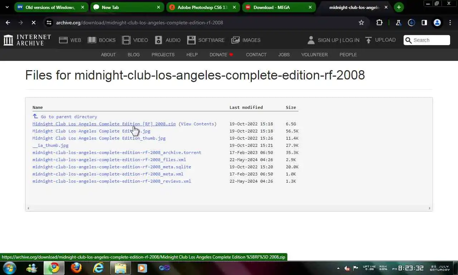
Task: Open tab search dropdown arrow
Action: pos(7,7)
